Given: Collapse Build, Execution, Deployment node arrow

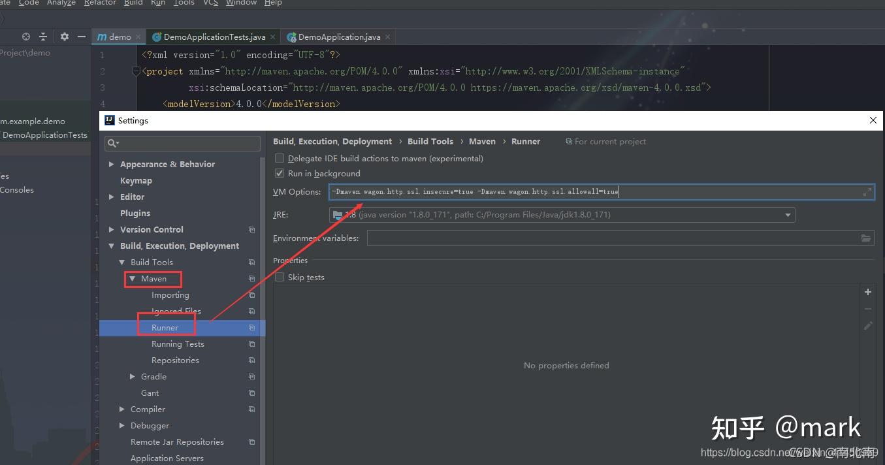Looking at the screenshot, I should (112, 246).
